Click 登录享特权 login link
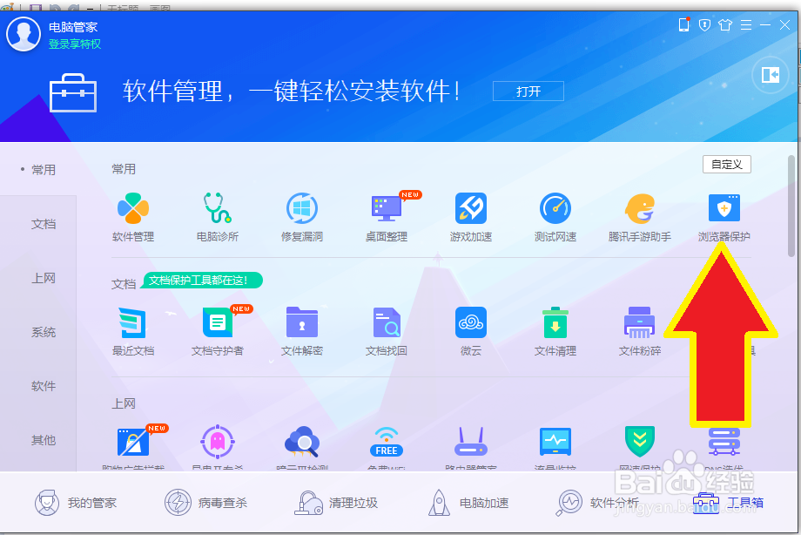The width and height of the screenshot is (801, 535). pyautogui.click(x=75, y=44)
